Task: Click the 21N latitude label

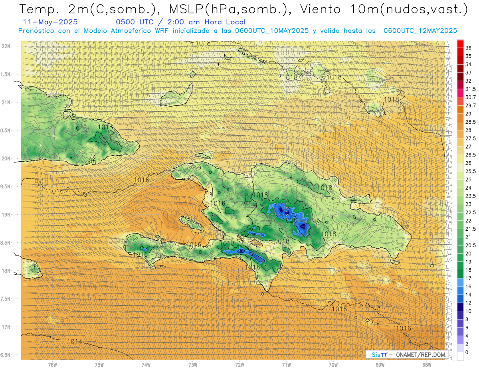Action: point(6,102)
